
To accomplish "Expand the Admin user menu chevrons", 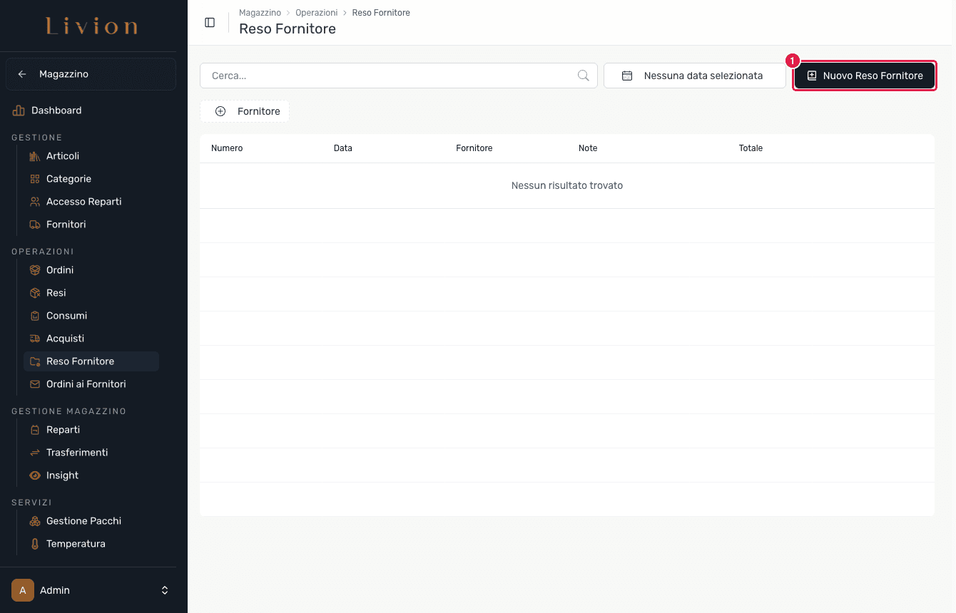I will point(165,590).
